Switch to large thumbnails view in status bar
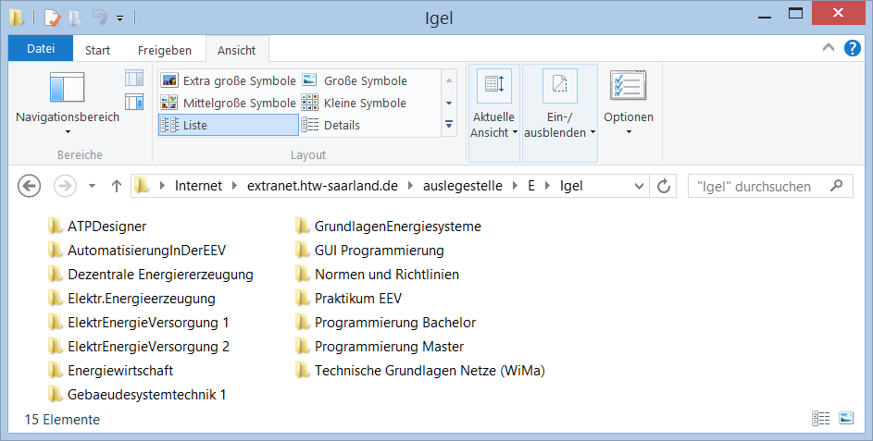The image size is (873, 441). click(x=845, y=419)
